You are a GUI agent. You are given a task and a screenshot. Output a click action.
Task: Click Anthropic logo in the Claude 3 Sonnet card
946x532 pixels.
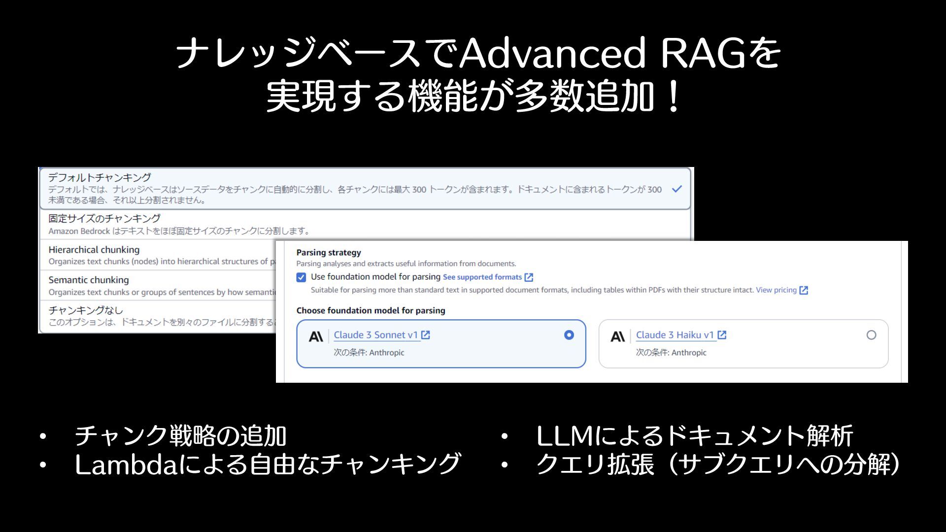point(316,336)
